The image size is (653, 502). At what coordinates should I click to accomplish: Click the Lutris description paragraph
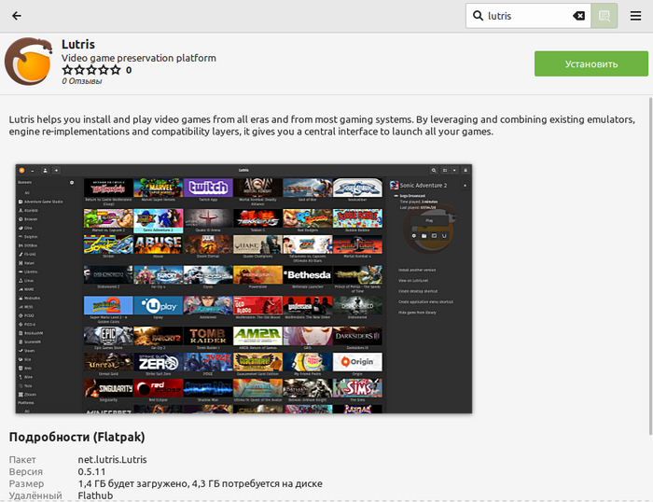[322, 125]
